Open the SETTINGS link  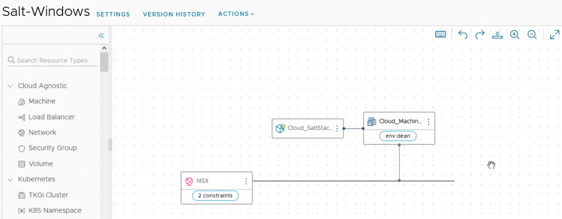pyautogui.click(x=113, y=14)
